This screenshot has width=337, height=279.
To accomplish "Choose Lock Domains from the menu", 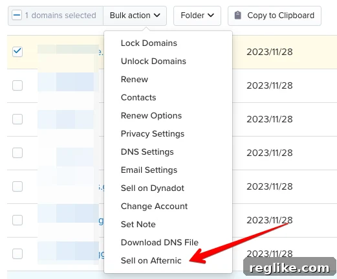I will pyautogui.click(x=149, y=43).
